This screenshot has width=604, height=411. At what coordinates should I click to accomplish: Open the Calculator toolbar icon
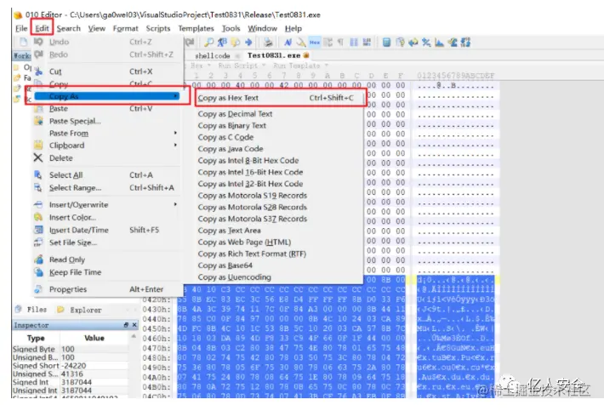click(x=387, y=43)
